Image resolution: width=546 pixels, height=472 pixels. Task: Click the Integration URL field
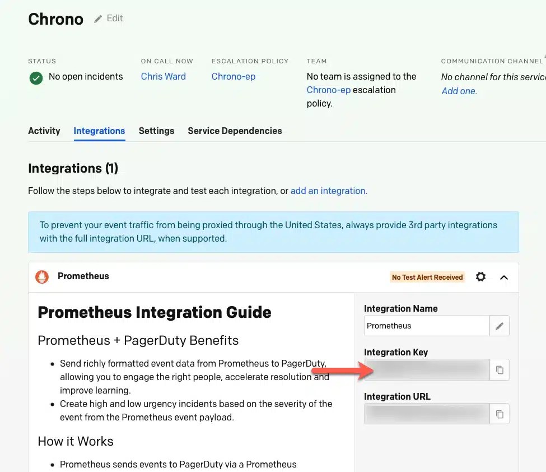pos(427,414)
